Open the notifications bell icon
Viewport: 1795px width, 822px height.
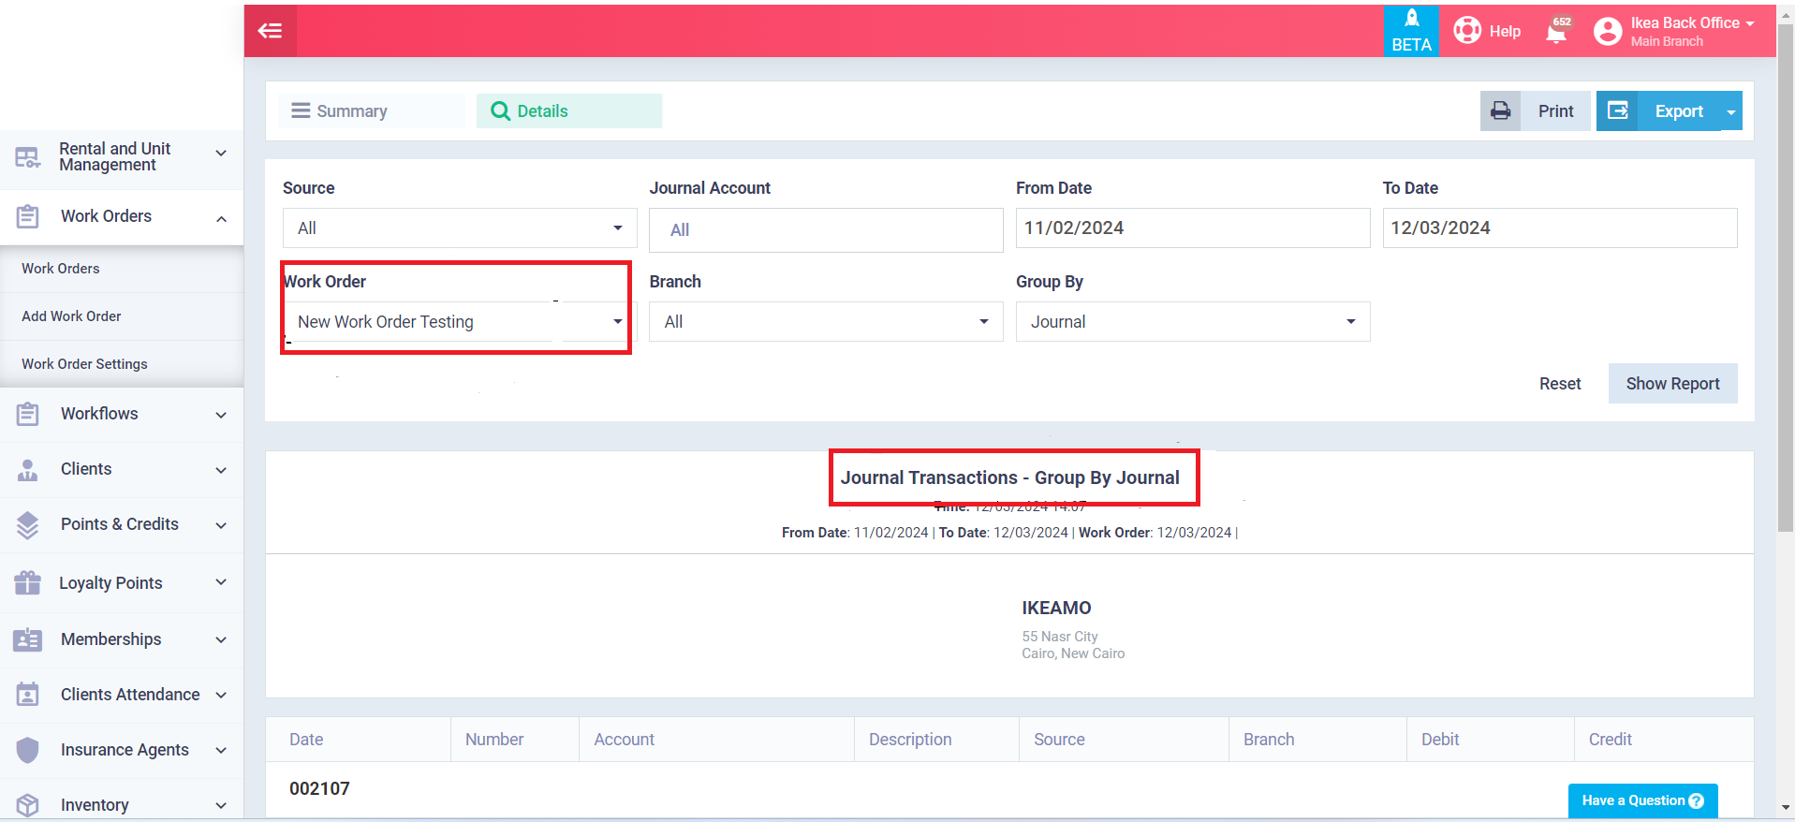1556,32
